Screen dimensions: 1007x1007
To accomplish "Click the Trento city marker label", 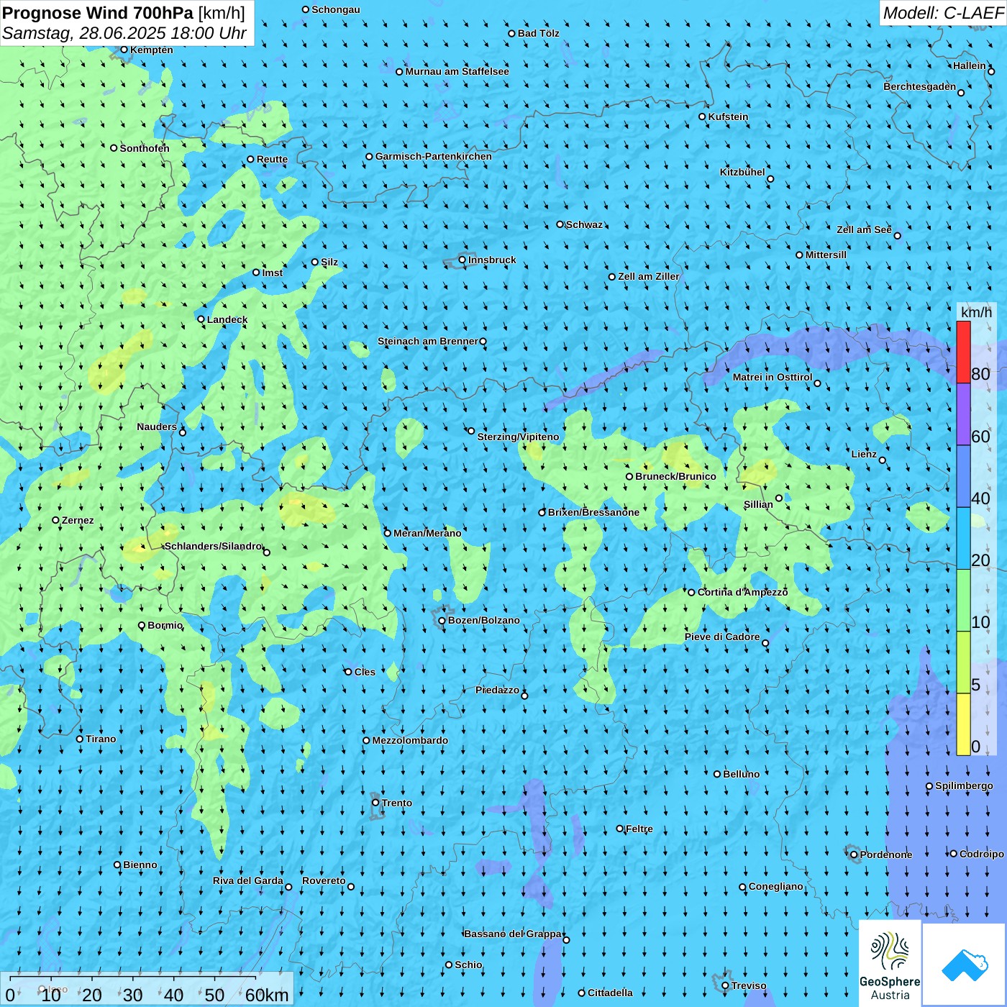I will pyautogui.click(x=397, y=803).
